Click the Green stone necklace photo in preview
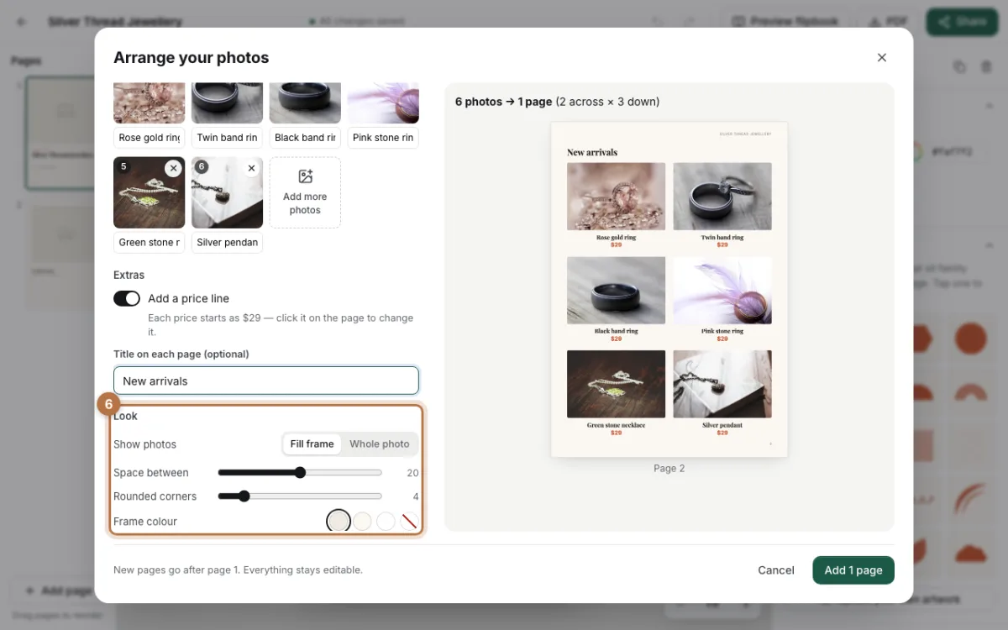The width and height of the screenshot is (1008, 630). 616,384
